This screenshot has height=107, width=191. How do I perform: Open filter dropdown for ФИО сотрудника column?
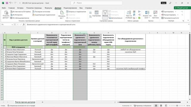30,47
